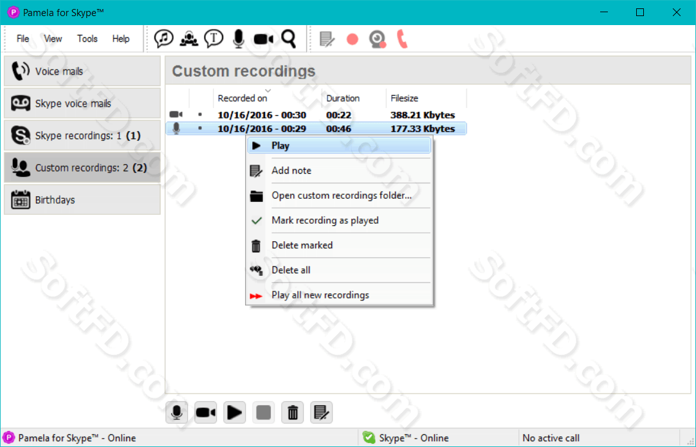Viewport: 696px width, 447px height.
Task: Click the video camera icon of 00:30 recording
Action: coord(176,115)
